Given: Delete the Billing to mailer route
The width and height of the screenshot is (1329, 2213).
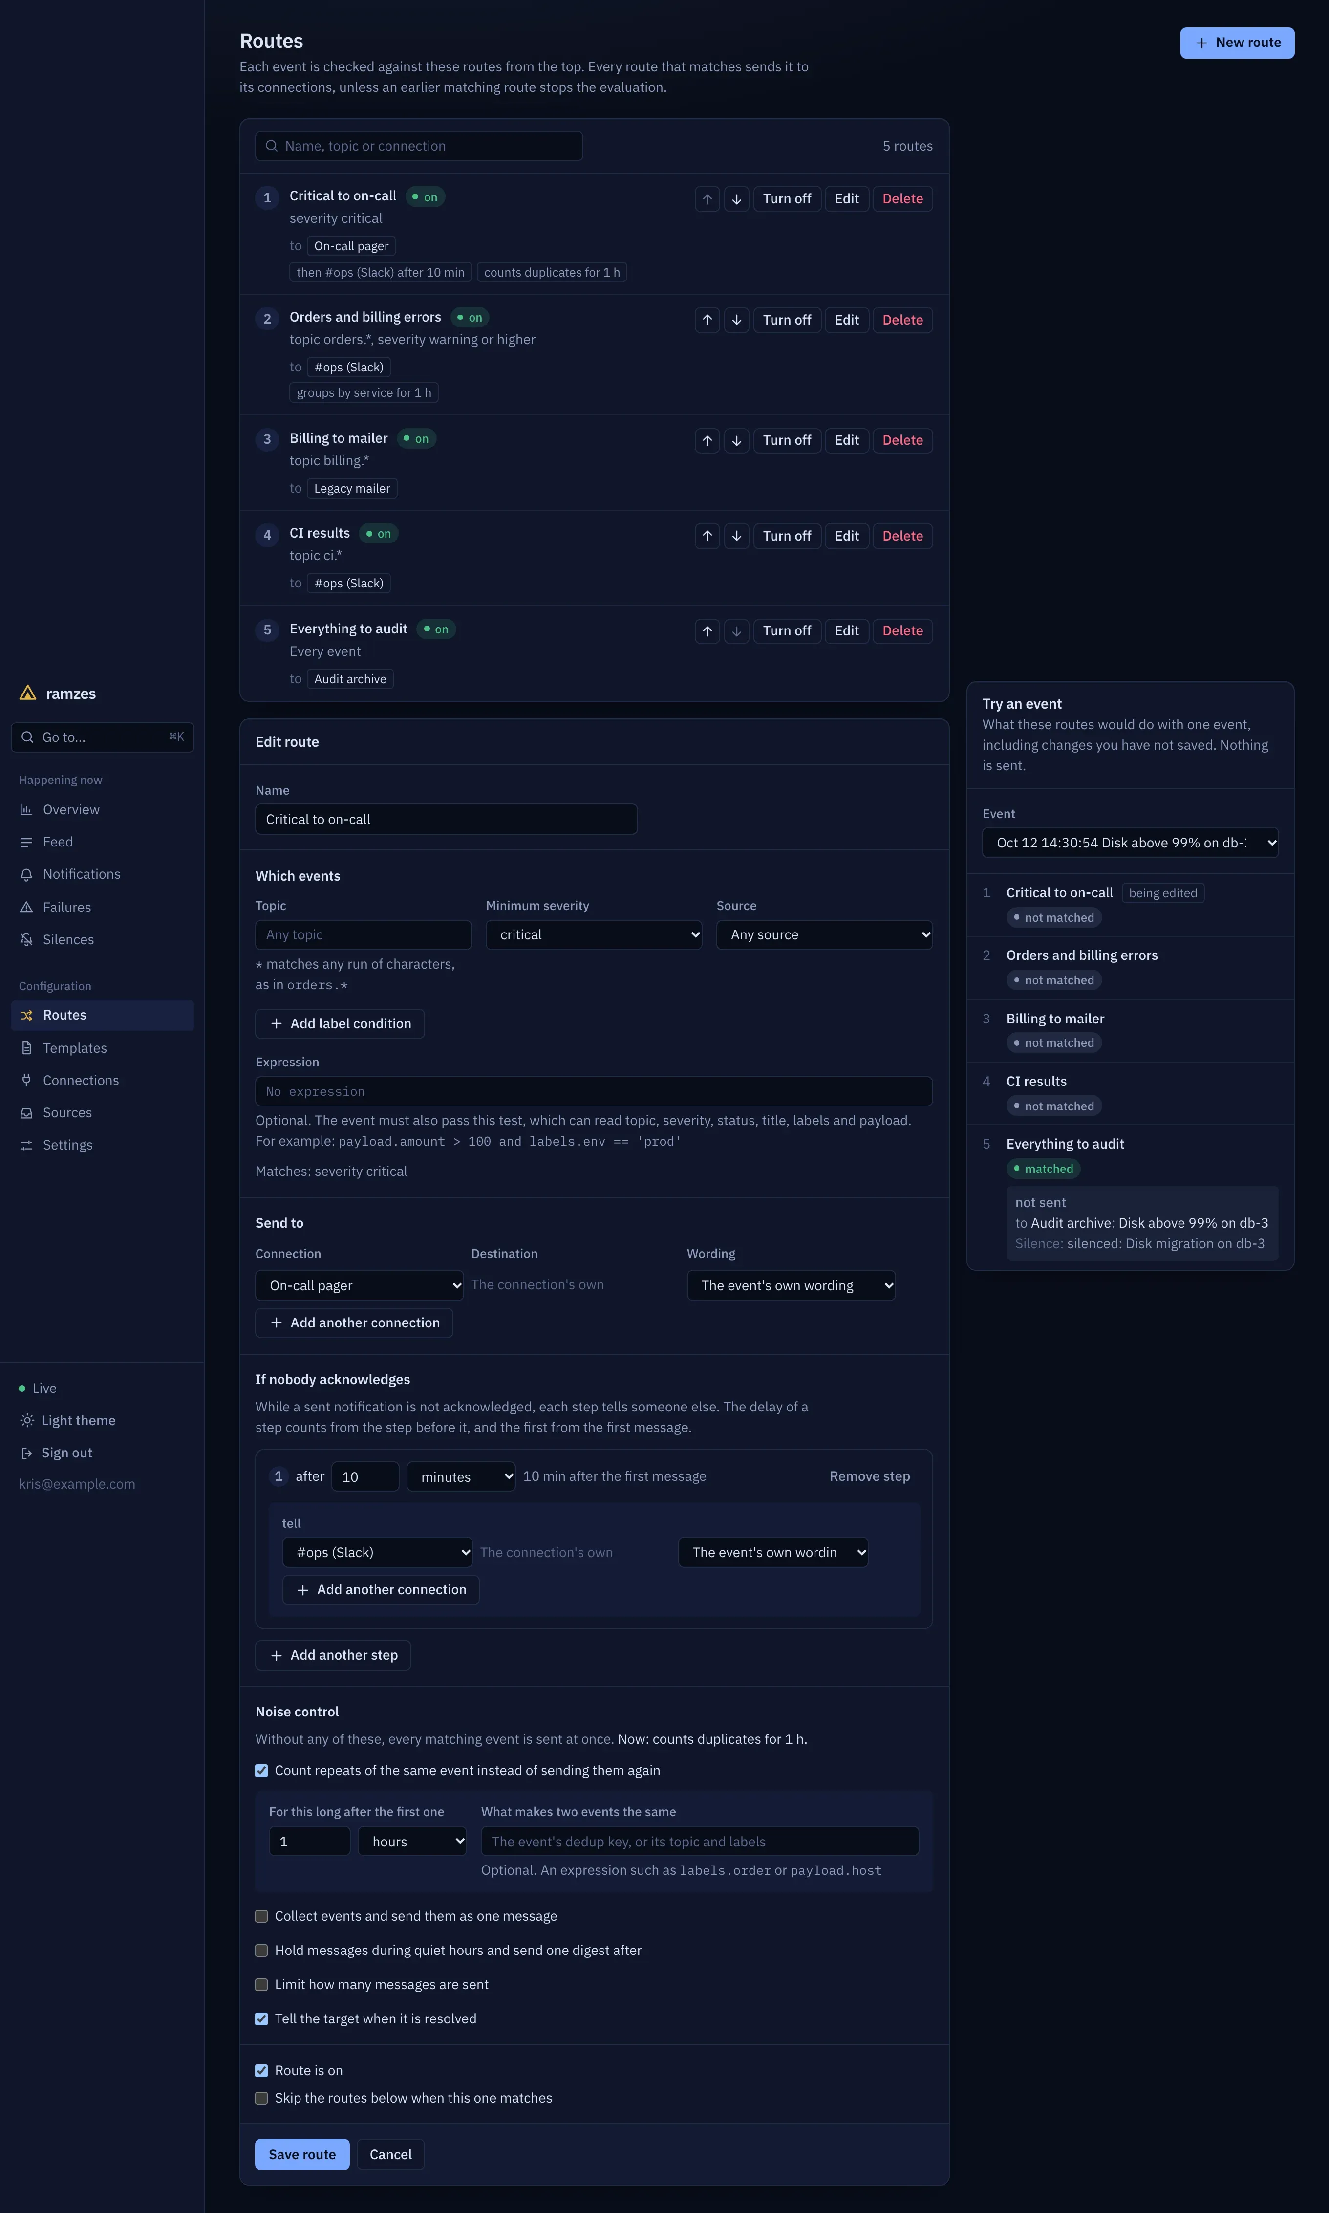Looking at the screenshot, I should [902, 441].
